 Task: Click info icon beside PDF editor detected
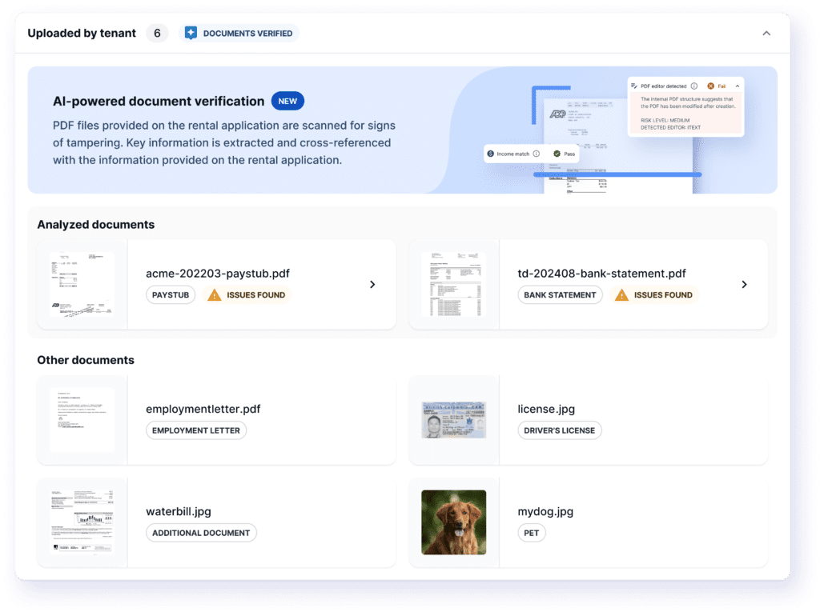[x=693, y=86]
